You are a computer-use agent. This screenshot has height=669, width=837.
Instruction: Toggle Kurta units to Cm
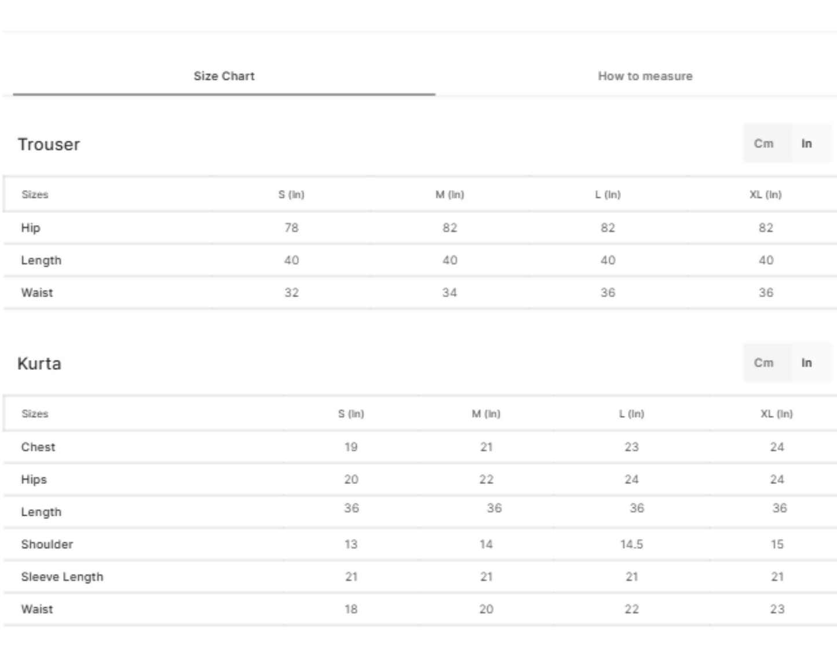click(x=763, y=363)
